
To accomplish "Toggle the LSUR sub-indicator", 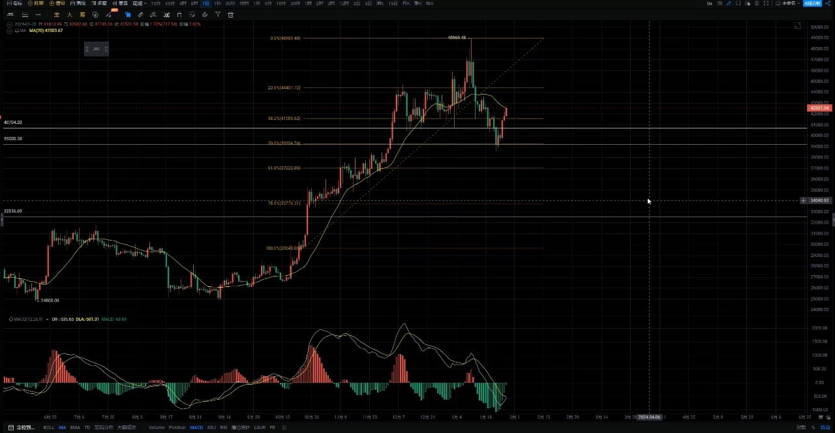I will click(260, 428).
